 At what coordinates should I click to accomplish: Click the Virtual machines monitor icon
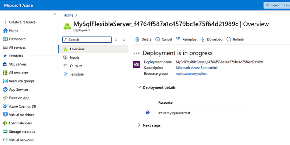point(5,115)
